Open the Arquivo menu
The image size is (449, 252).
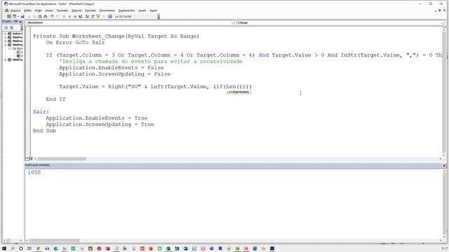click(x=15, y=10)
